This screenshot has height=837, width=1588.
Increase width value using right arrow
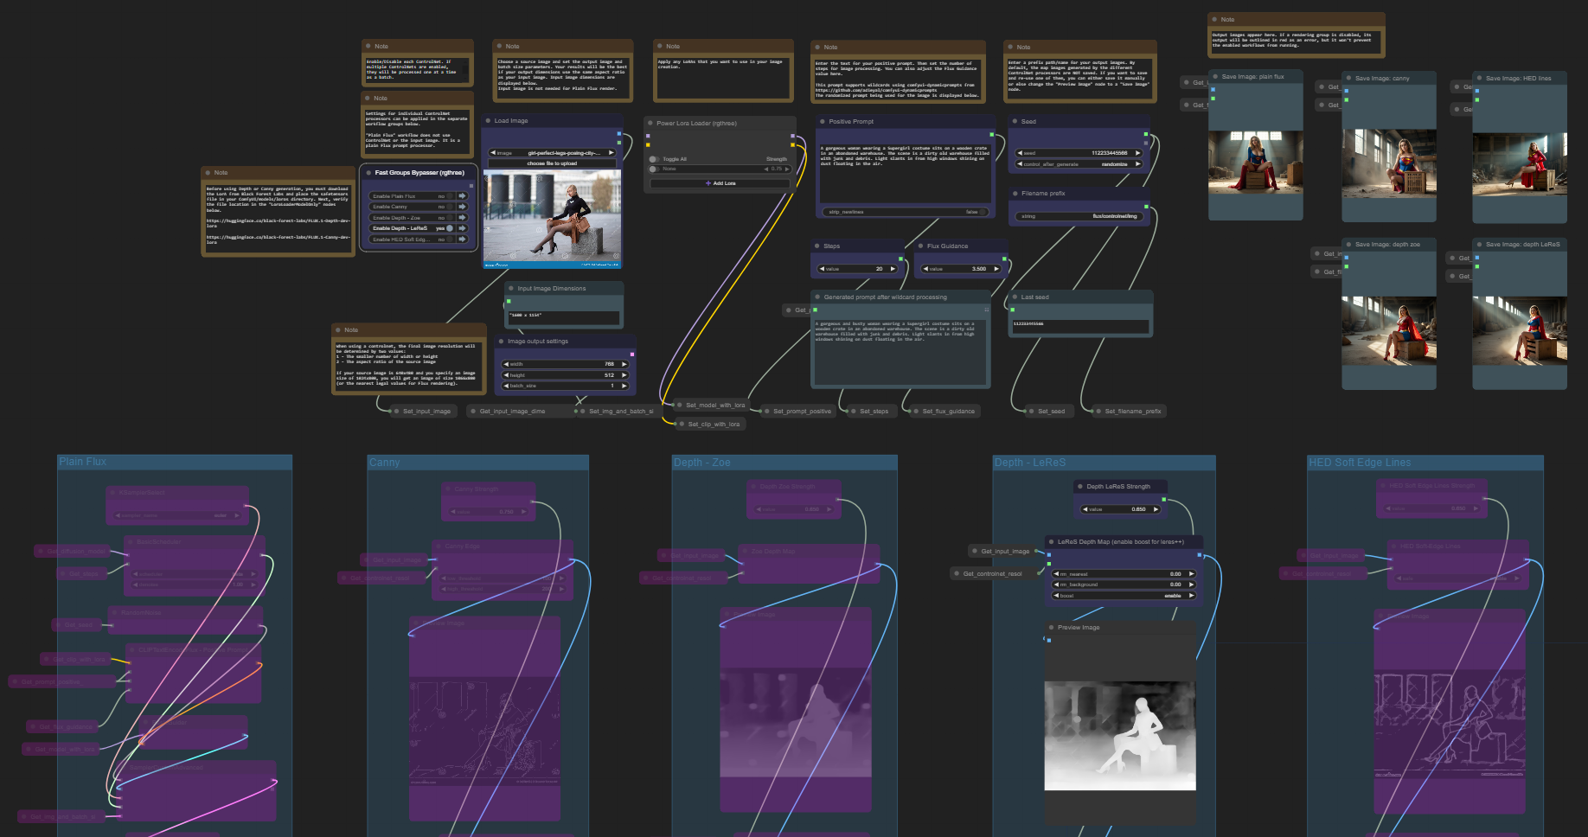click(x=624, y=364)
